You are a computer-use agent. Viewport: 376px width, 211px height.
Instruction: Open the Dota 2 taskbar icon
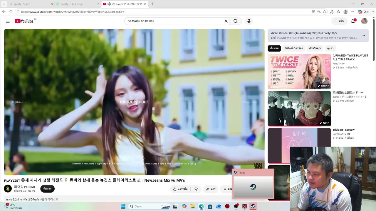point(244,206)
